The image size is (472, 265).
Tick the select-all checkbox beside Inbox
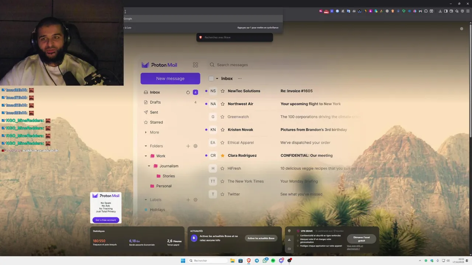[x=211, y=78]
